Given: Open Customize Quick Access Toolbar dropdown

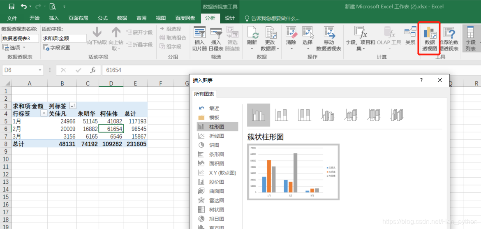Looking at the screenshot, I should pyautogui.click(x=64, y=6).
